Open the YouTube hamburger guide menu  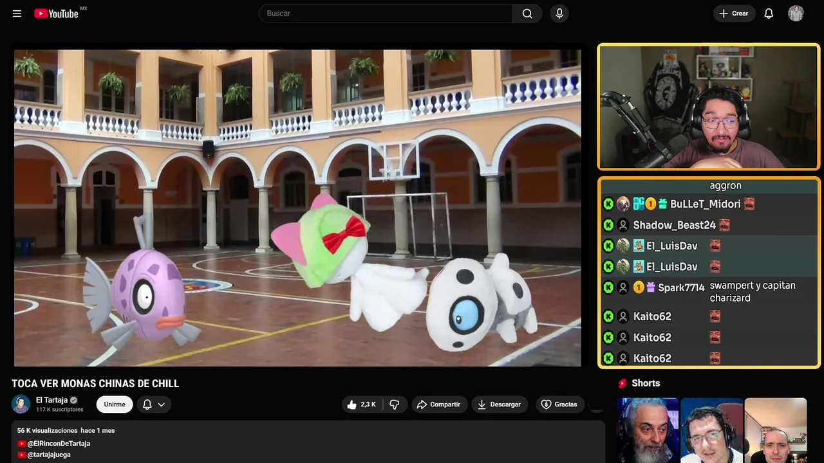(17, 14)
